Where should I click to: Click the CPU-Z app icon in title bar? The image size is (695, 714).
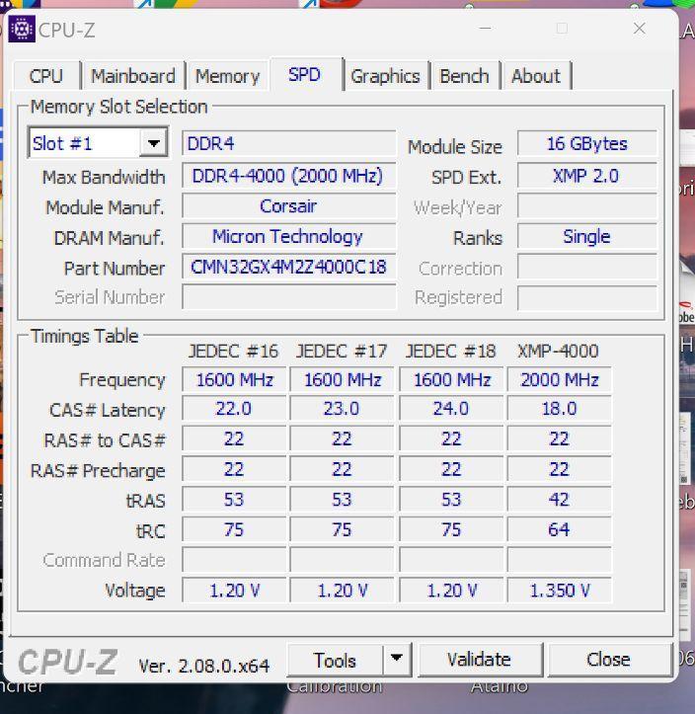click(x=22, y=30)
